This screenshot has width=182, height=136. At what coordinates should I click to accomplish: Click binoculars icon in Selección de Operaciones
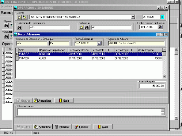tap(19, 27)
